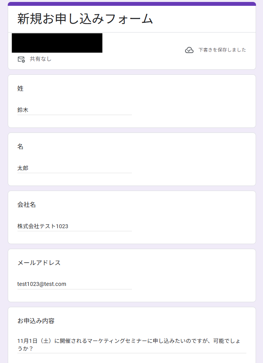Focus the 姓 field containing 鈴木
The width and height of the screenshot is (263, 363).
(x=74, y=110)
